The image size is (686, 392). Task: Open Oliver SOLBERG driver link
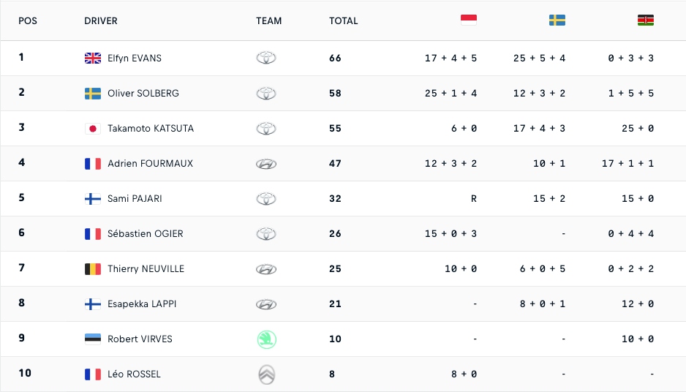coord(143,94)
